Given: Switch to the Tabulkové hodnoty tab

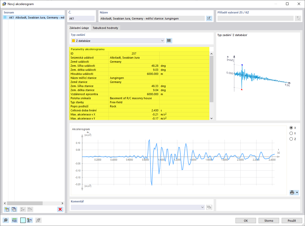Looking at the screenshot, I should (x=105, y=28).
